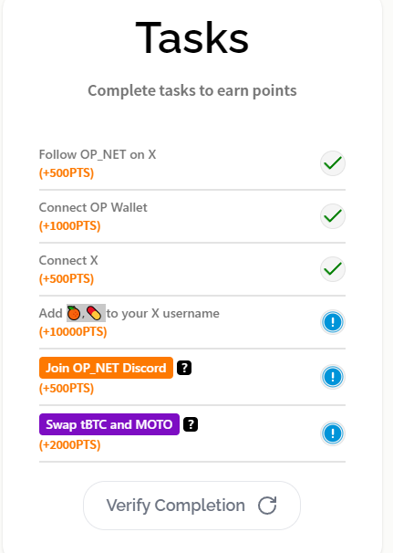Click blue exclamation icon for X username task
The image size is (393, 553).
[333, 322]
